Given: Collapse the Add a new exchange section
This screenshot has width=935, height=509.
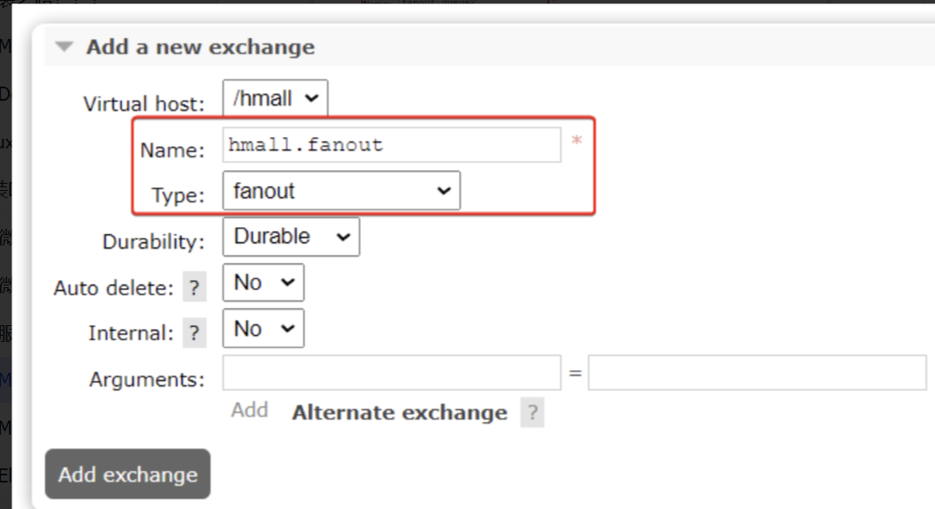Looking at the screenshot, I should coord(64,47).
